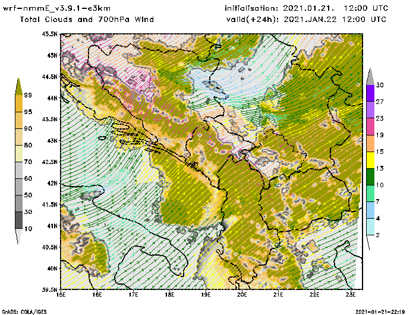Click the 'initialisation: 2021.01.21. 12:00 UTC' line

click(x=307, y=8)
